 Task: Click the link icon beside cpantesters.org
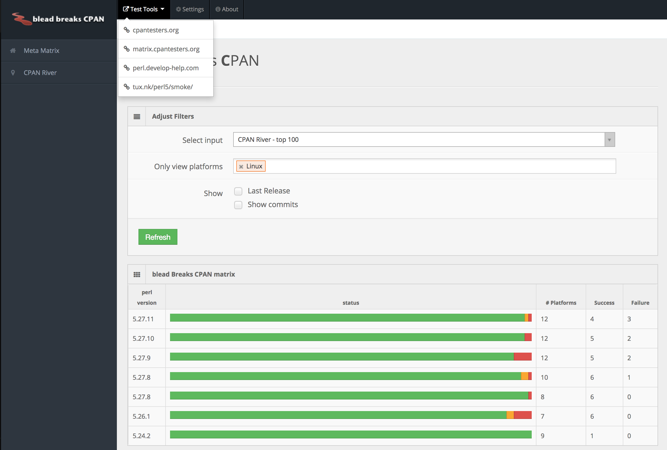127,30
